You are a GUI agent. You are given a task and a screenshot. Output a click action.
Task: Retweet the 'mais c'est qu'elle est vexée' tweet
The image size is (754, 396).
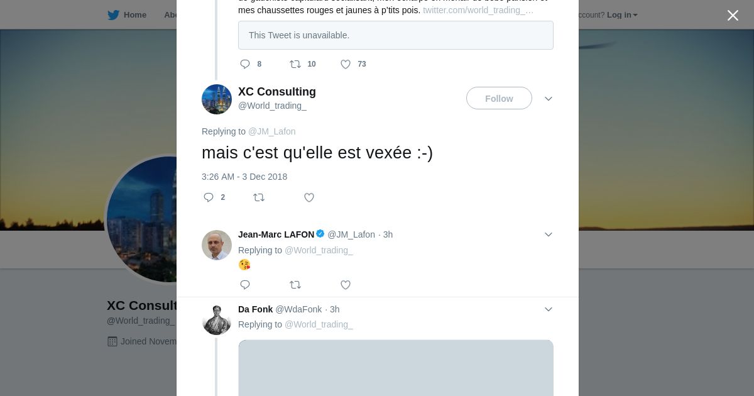click(259, 197)
